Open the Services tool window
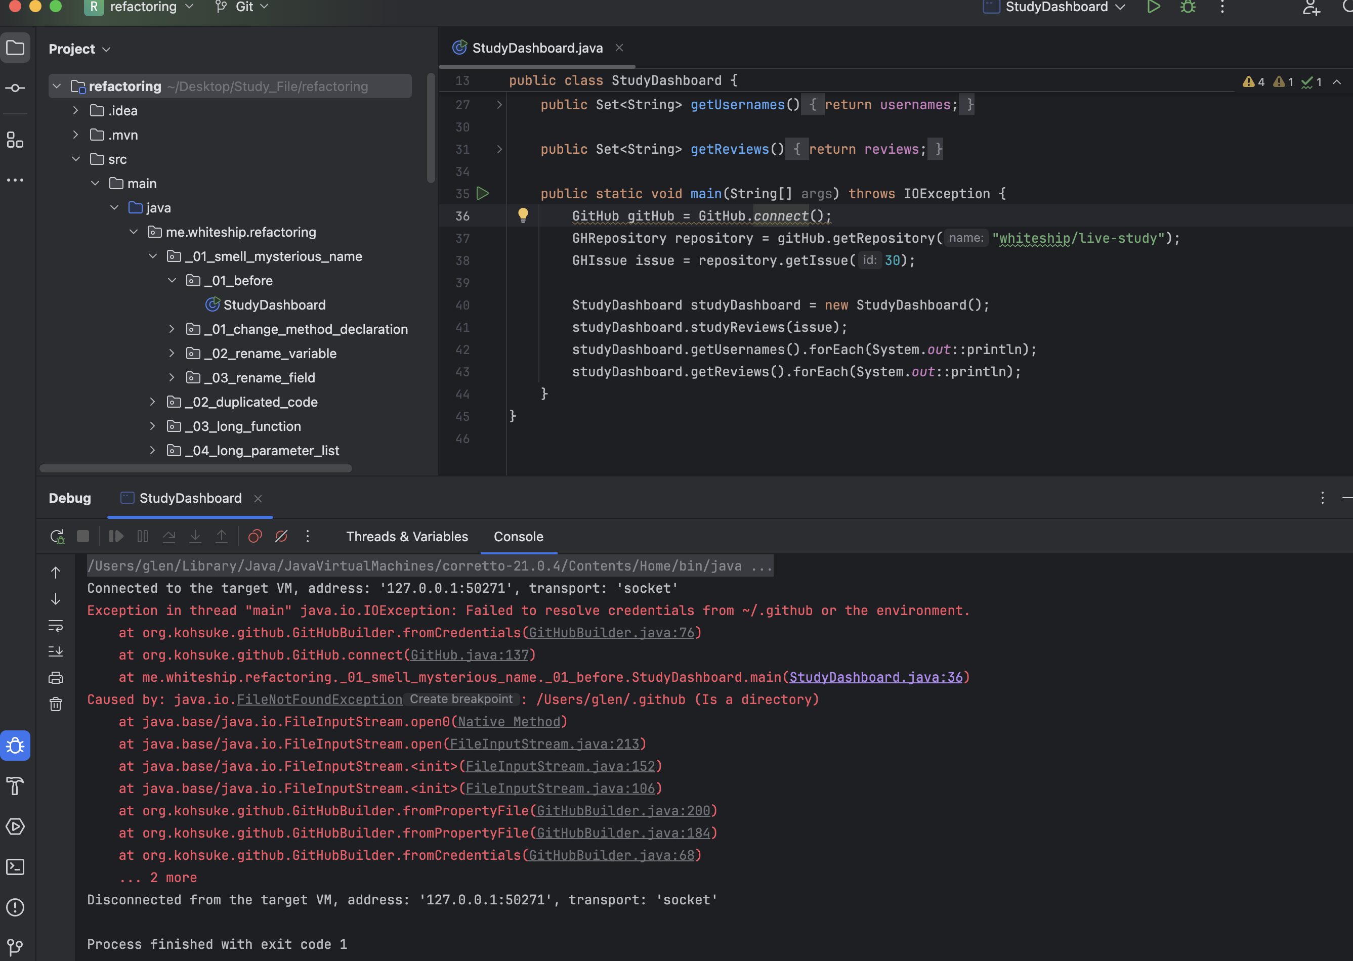Viewport: 1353px width, 961px height. coord(15,826)
